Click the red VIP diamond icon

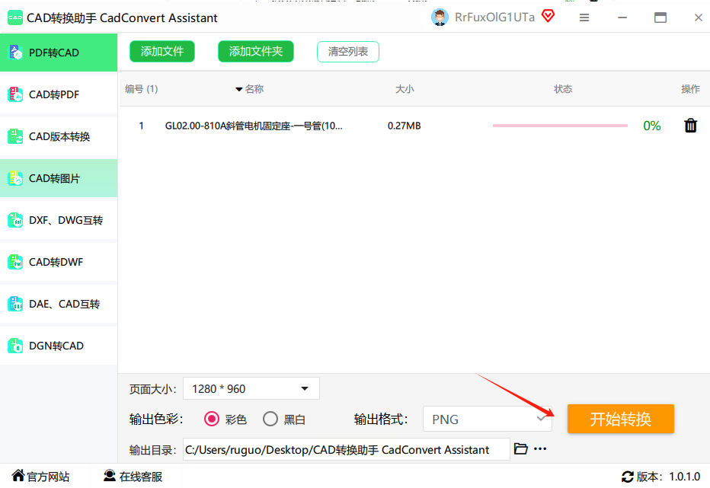[548, 16]
